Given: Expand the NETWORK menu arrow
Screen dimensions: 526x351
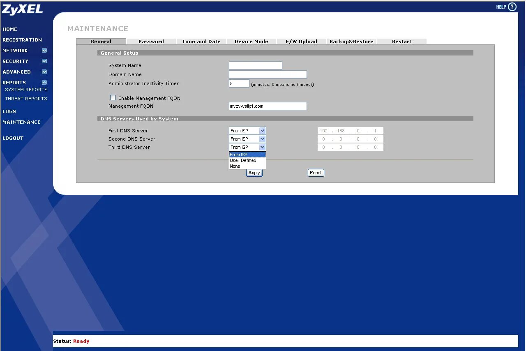Looking at the screenshot, I should pyautogui.click(x=44, y=51).
